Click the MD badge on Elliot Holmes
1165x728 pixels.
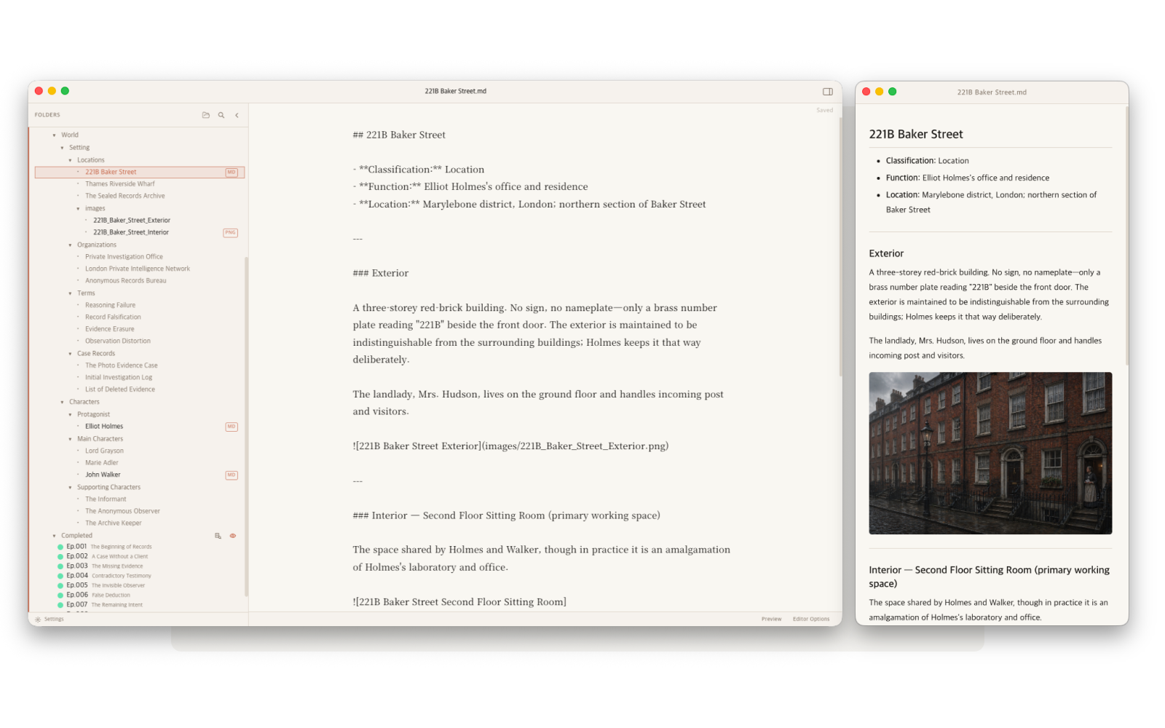coord(232,427)
